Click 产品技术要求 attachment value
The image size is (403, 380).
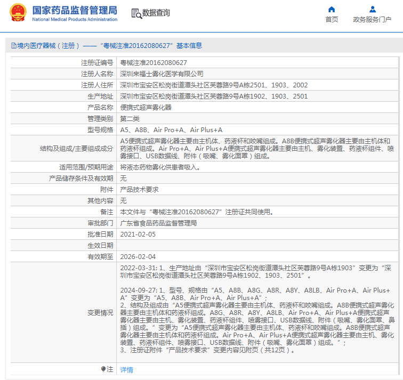pos(139,190)
